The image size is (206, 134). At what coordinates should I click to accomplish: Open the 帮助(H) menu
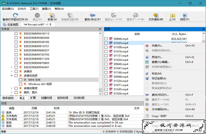pos(59,9)
